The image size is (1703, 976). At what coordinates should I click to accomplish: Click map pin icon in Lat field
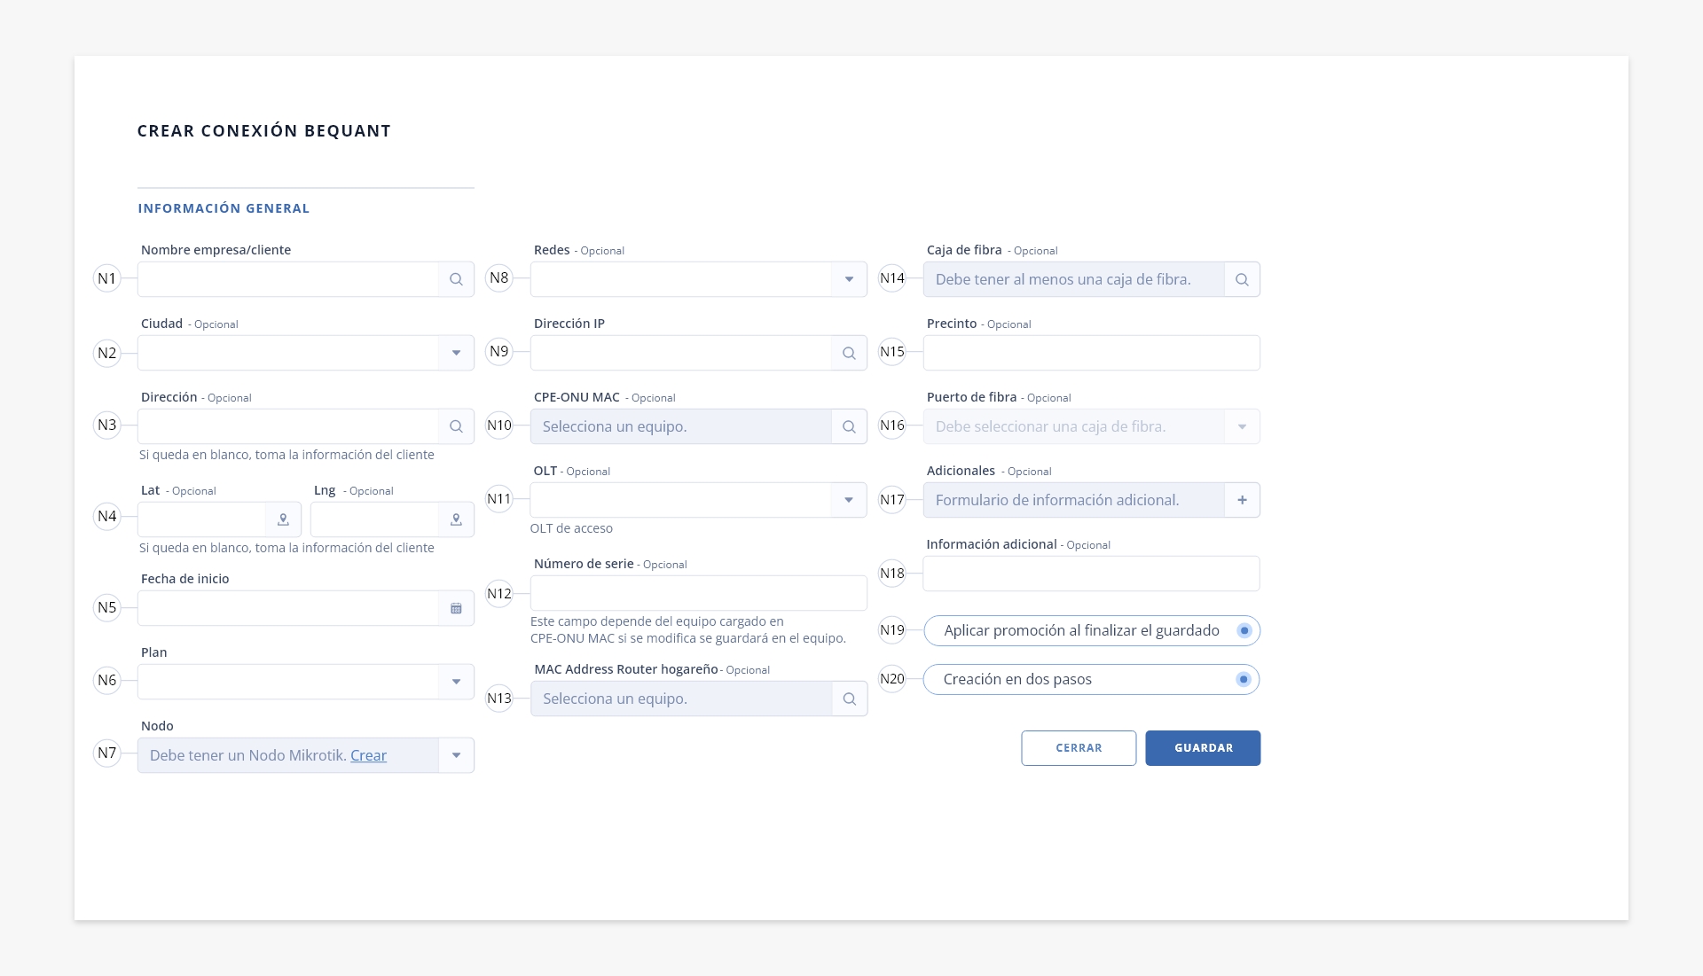(283, 519)
